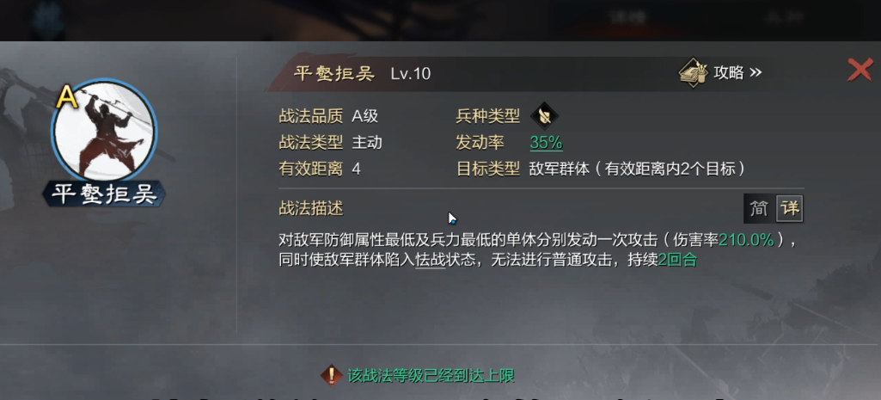
Task: Expand the 攻略 double chevron arrow
Action: (756, 72)
